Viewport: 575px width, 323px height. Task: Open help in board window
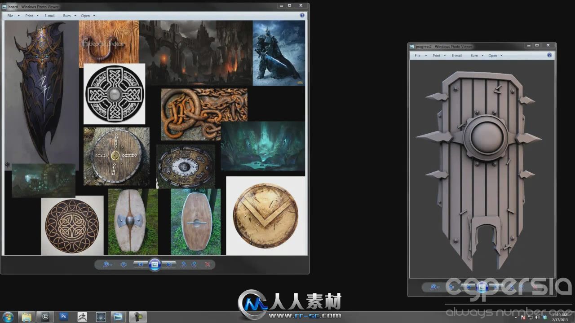pyautogui.click(x=302, y=15)
